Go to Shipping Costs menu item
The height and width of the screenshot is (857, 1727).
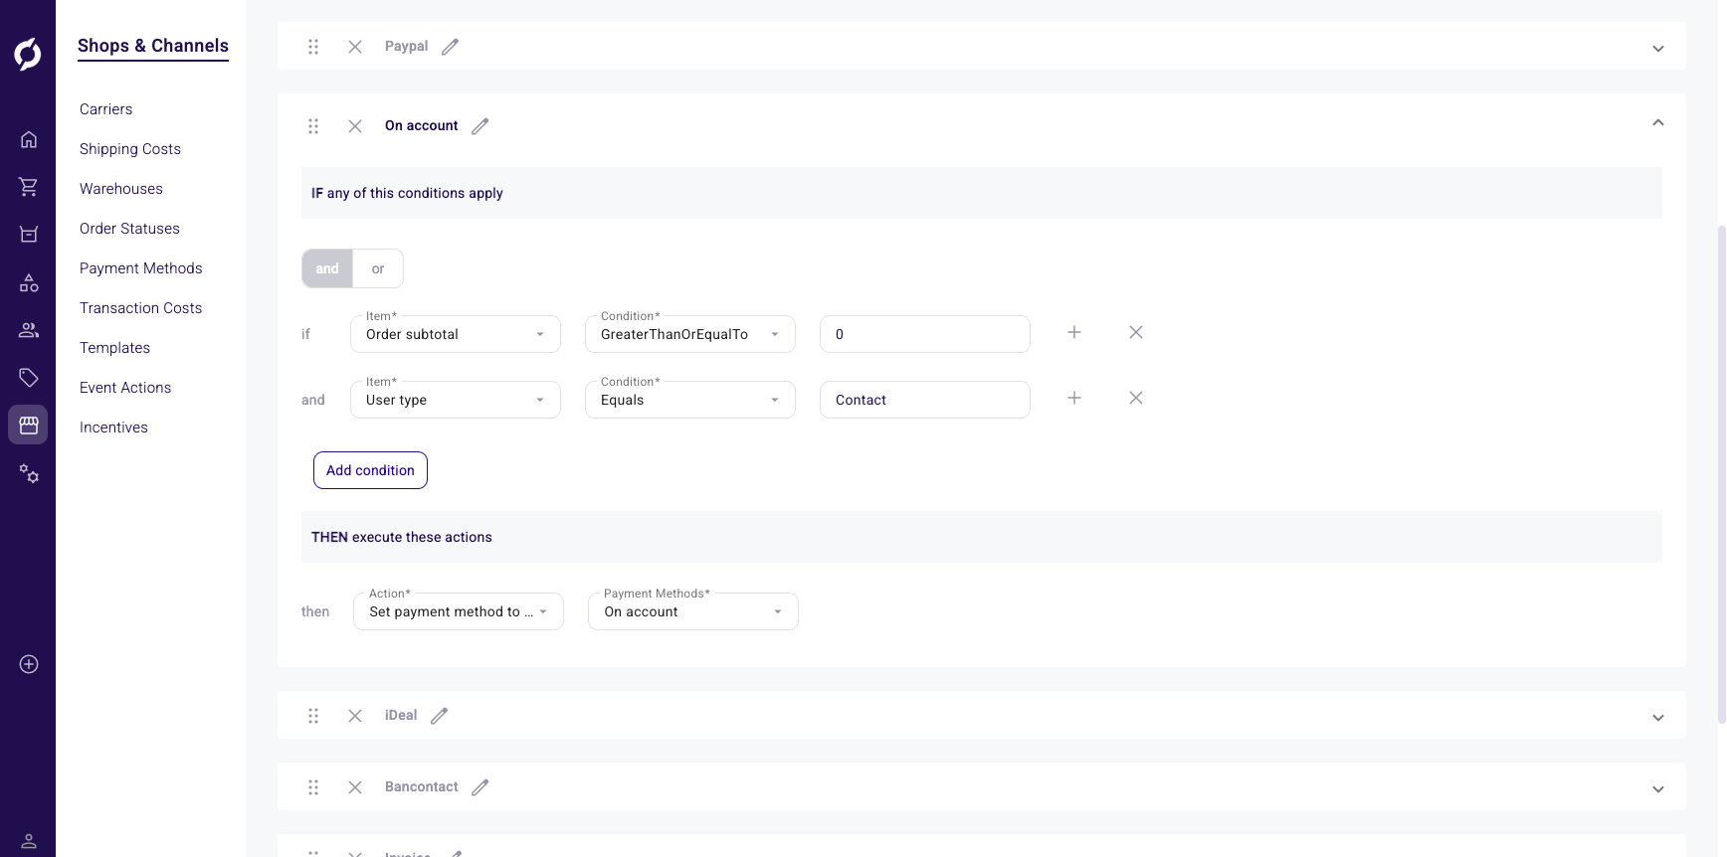click(130, 149)
